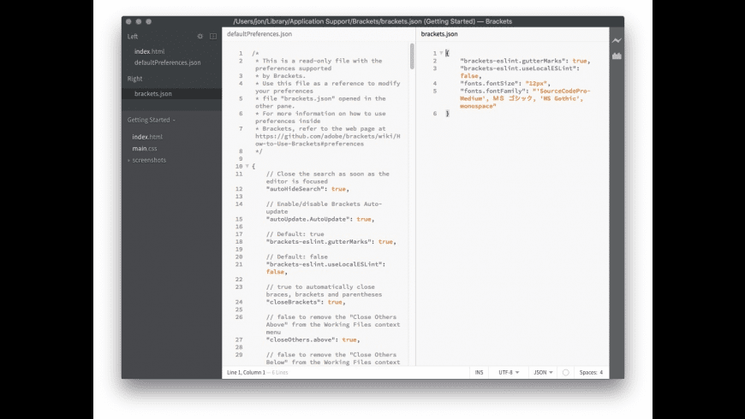Click the "autoHideSearch" line in left pane
Screen dimensions: 745x419
[x=307, y=189]
